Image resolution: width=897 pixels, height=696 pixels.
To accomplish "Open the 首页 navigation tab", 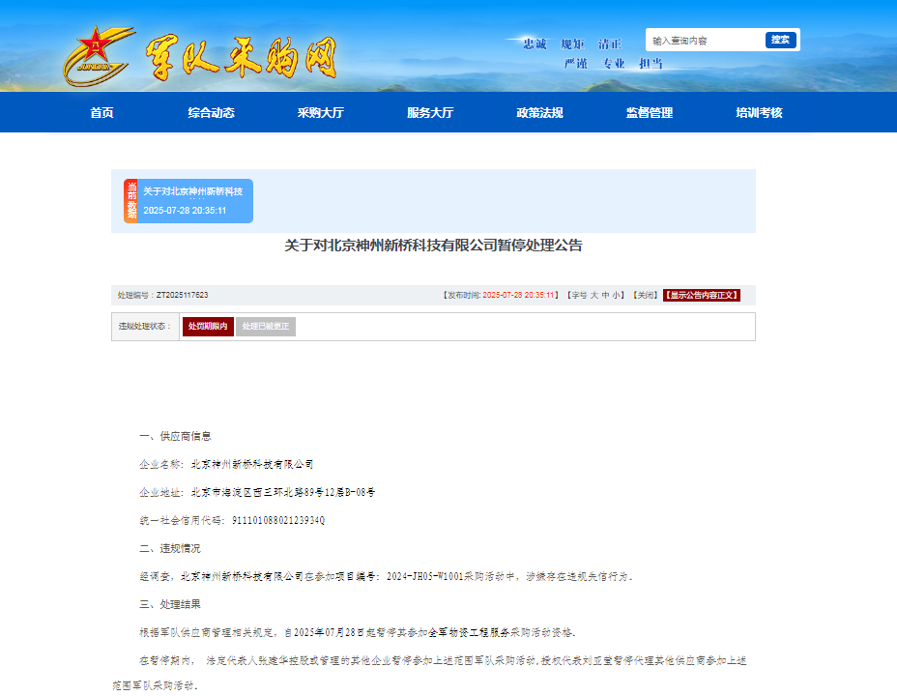I will coord(101,113).
